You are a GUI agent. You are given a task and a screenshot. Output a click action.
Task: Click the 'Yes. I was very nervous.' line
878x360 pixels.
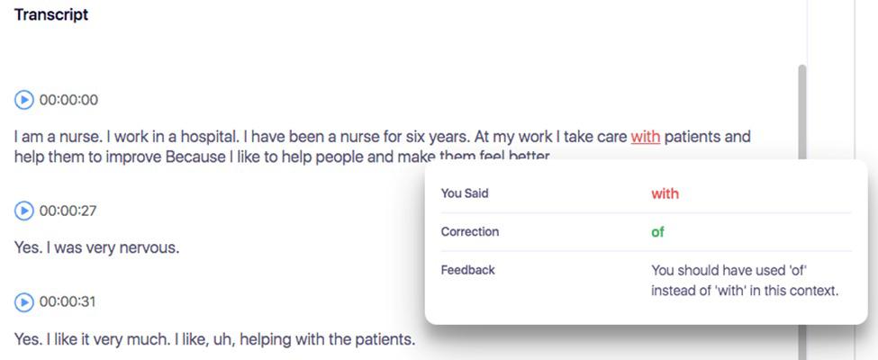[96, 247]
